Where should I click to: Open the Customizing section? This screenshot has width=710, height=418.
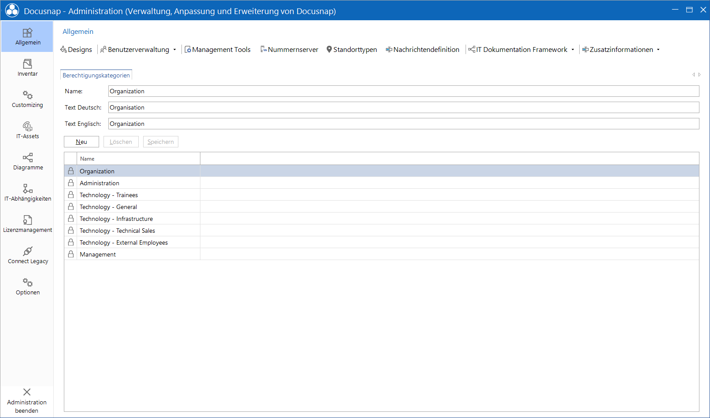pos(27,99)
